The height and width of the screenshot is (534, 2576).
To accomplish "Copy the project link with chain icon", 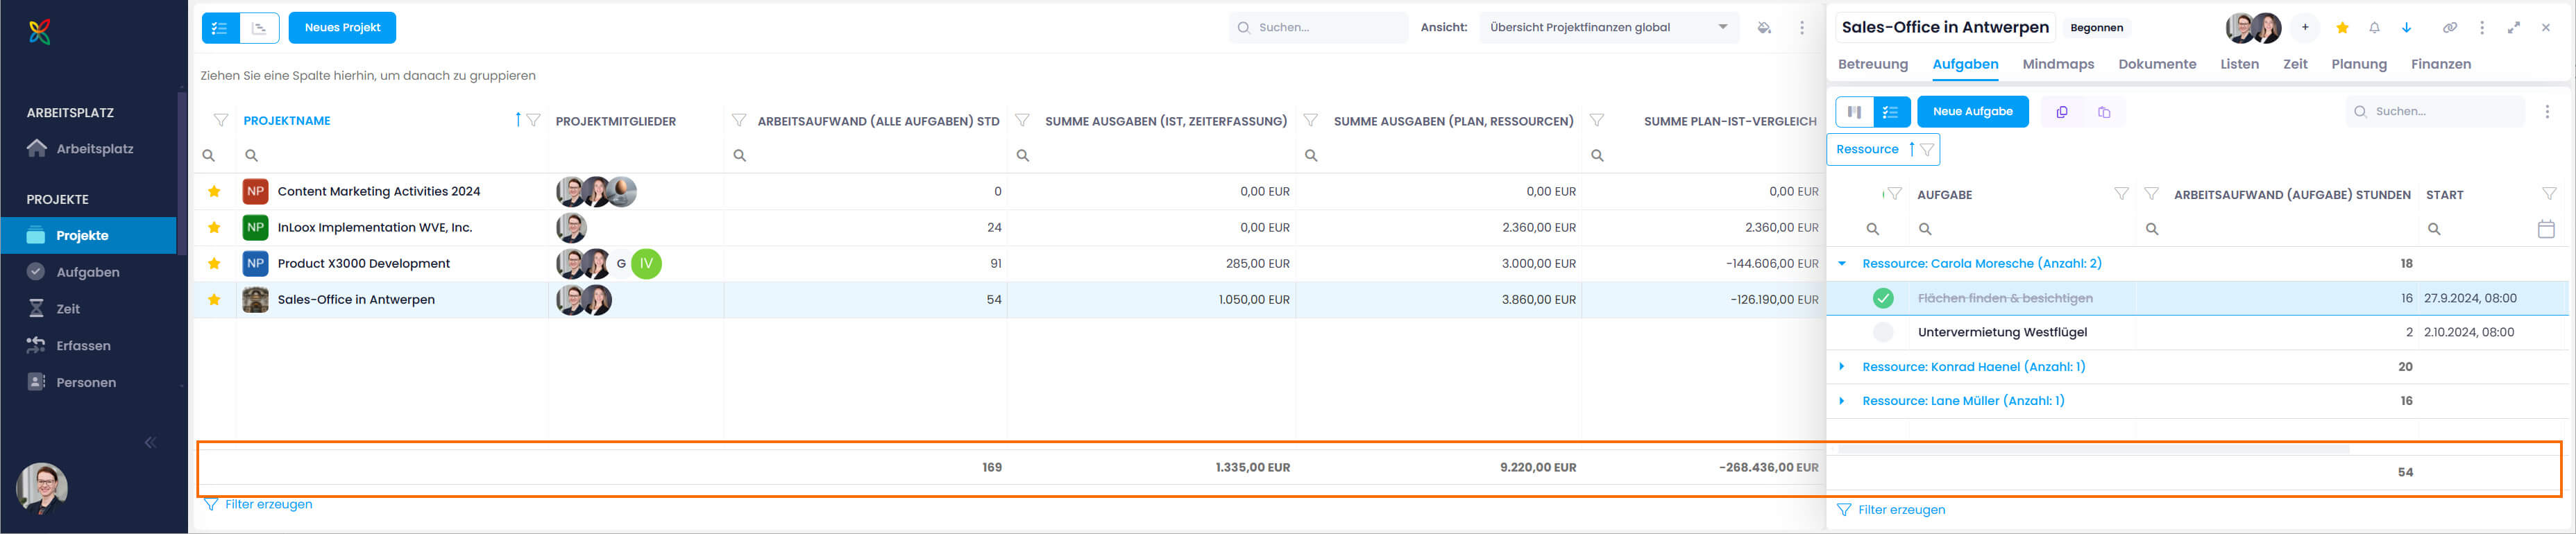I will tap(2449, 28).
